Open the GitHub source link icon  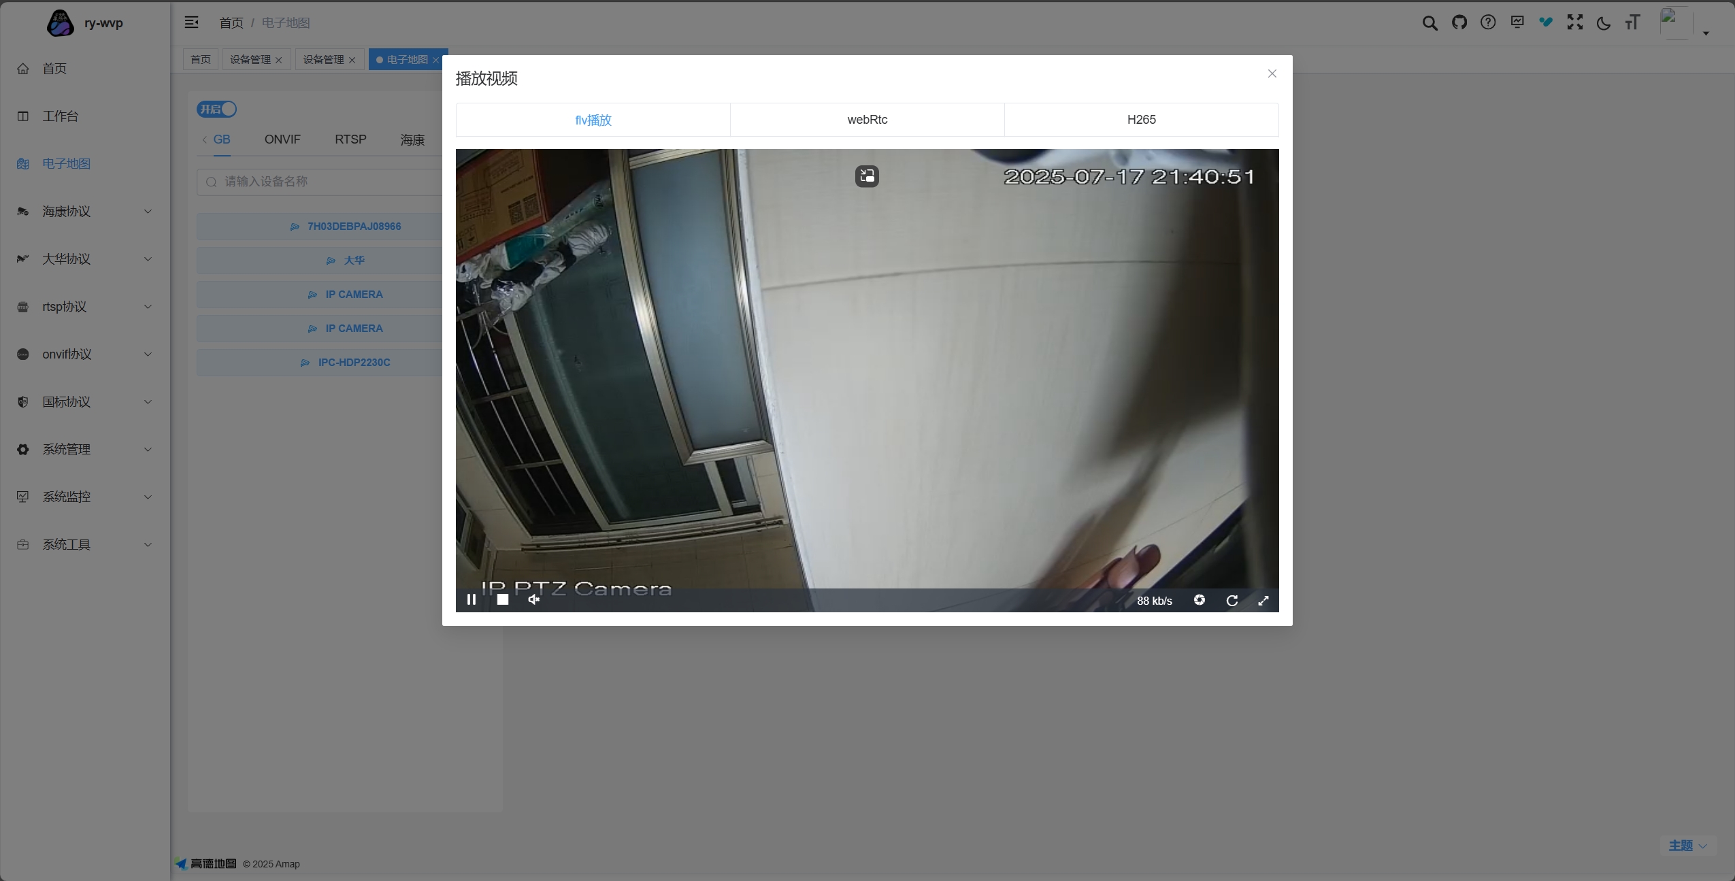coord(1459,22)
